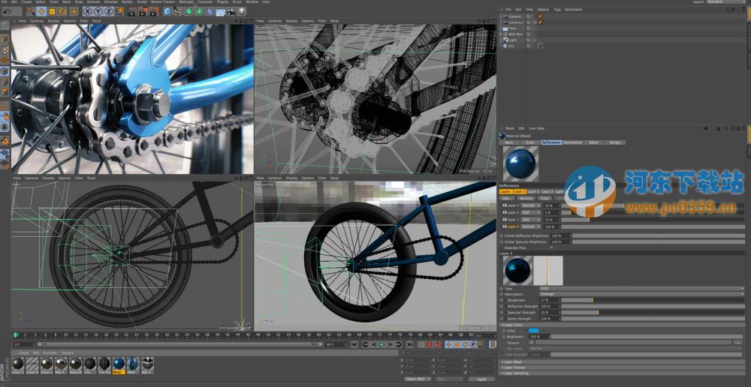Open the MoGraph menu

(x=185, y=2)
